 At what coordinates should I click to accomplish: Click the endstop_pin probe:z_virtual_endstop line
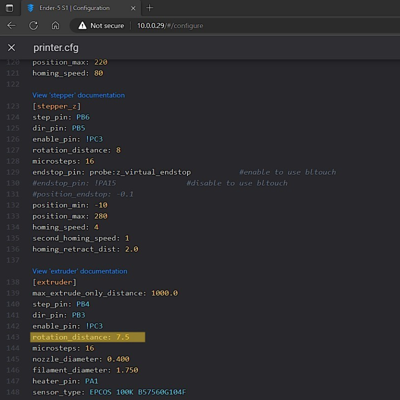coord(111,172)
